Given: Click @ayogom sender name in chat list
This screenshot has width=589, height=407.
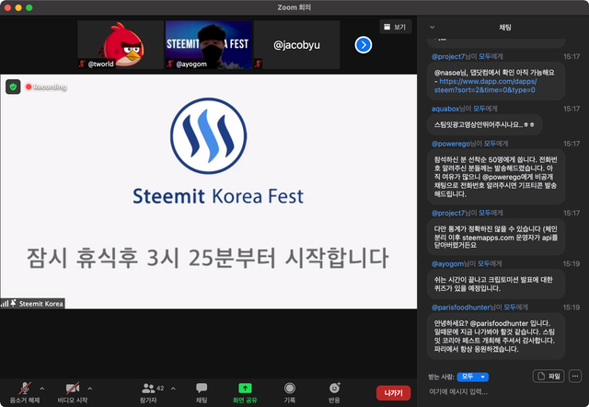Looking at the screenshot, I should coord(447,264).
